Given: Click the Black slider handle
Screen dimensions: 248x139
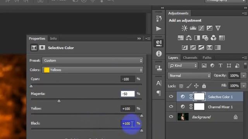Looking at the screenshot, I should pos(142,131).
